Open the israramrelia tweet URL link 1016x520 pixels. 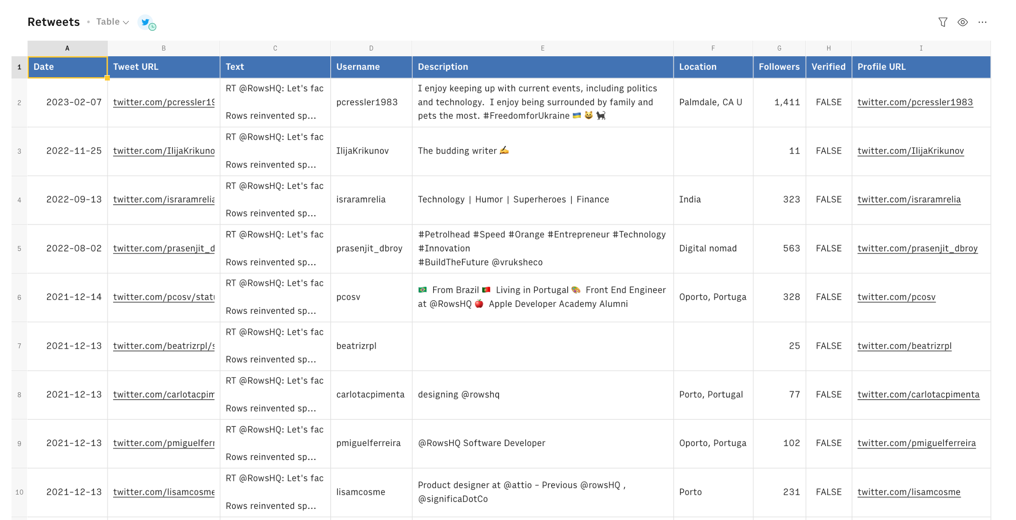click(x=164, y=200)
